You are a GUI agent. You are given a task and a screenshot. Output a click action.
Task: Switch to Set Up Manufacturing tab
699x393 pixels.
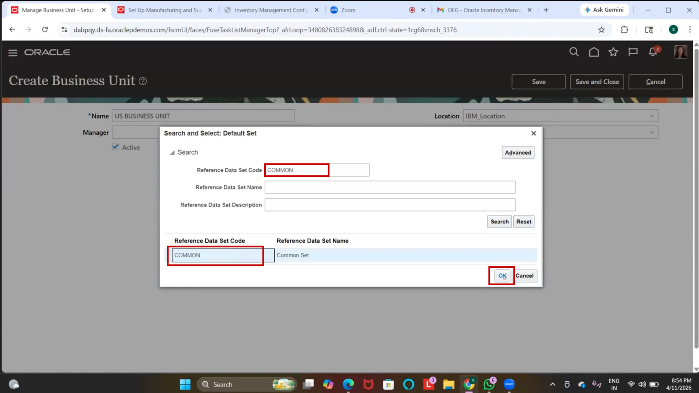pos(165,10)
